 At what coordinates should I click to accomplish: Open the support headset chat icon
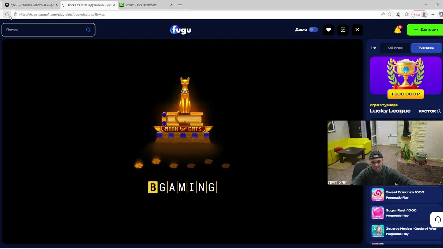tap(437, 220)
